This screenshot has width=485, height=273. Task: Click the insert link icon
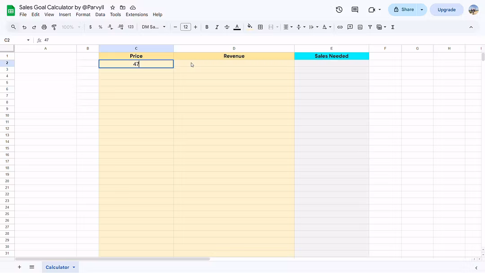pos(340,27)
